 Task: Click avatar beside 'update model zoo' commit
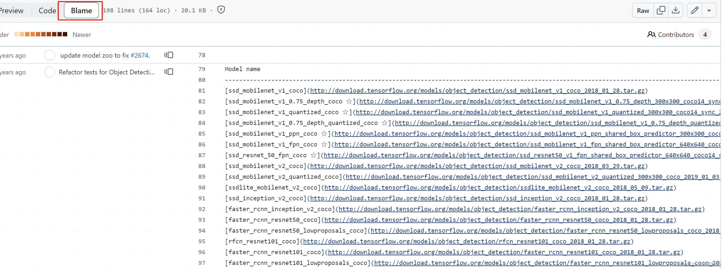pyautogui.click(x=50, y=55)
